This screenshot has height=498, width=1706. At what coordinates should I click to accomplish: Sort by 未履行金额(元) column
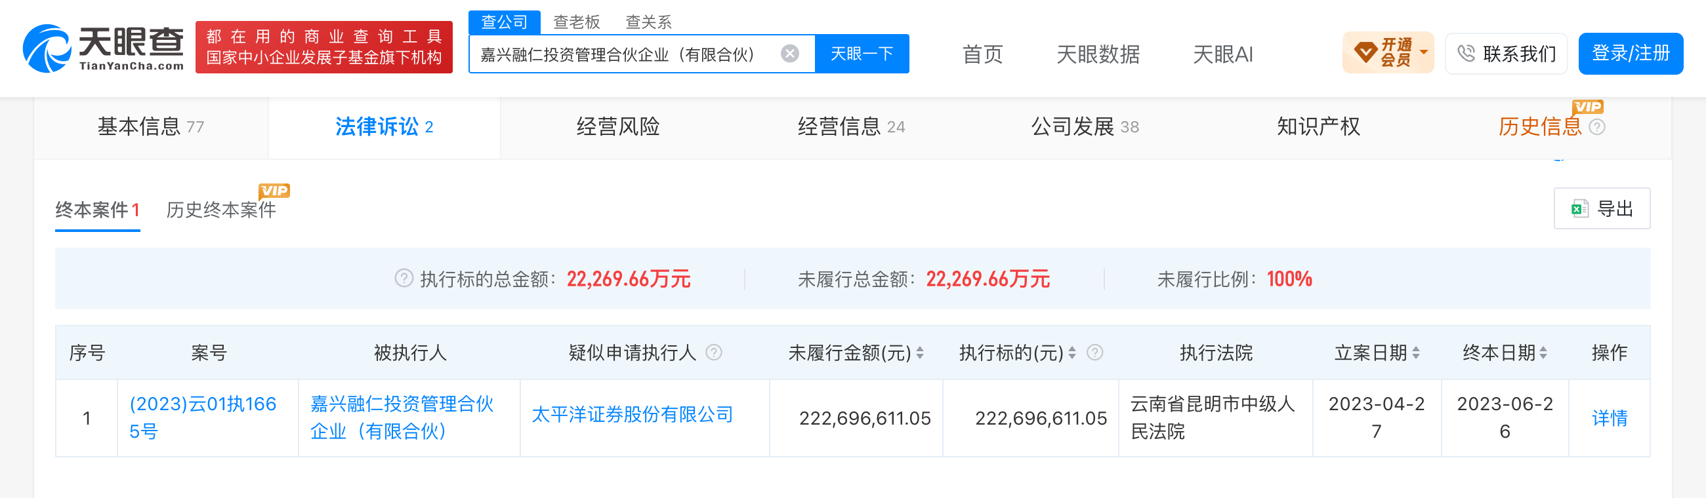tap(919, 353)
